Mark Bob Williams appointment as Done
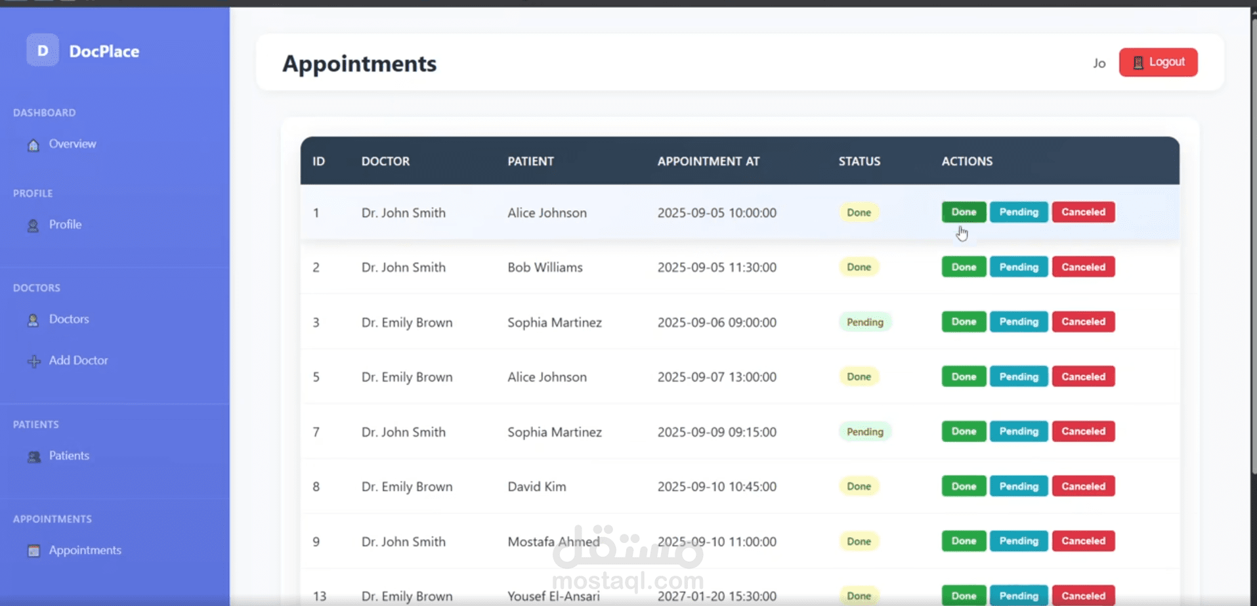This screenshot has width=1257, height=606. 964,267
